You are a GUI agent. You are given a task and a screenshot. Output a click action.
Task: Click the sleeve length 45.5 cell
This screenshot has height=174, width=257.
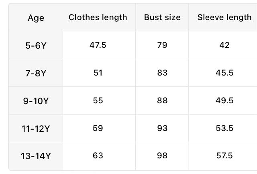tap(224, 73)
